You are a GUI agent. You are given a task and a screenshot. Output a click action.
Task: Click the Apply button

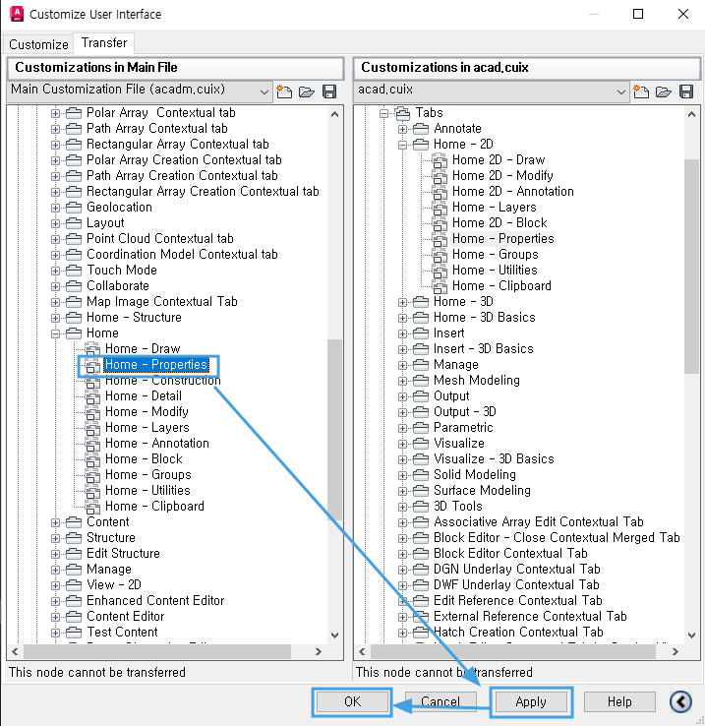point(531,702)
